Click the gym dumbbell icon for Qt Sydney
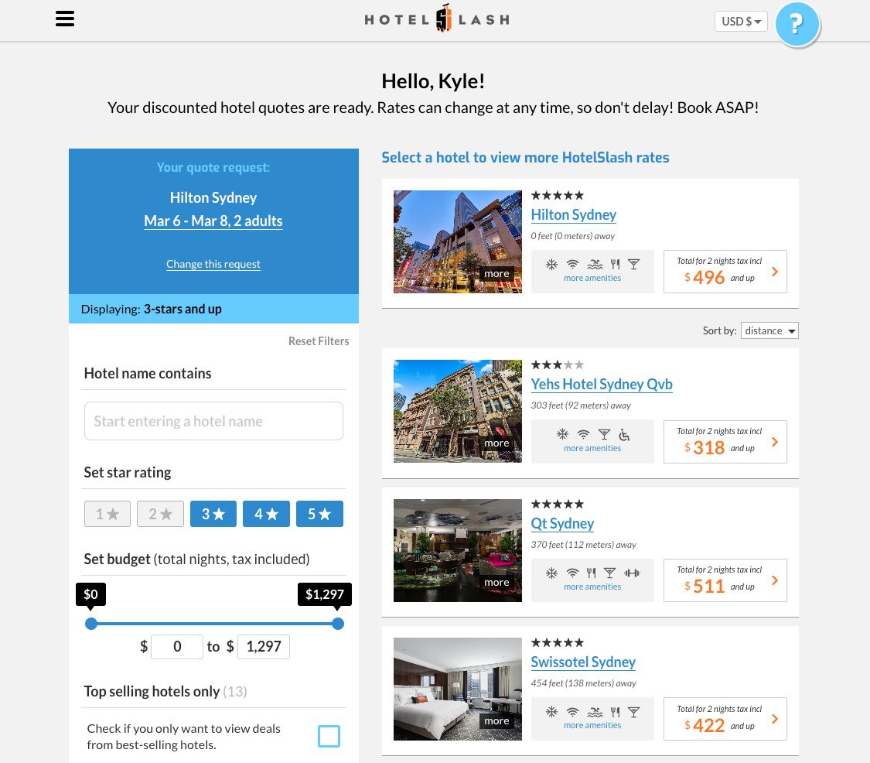Image resolution: width=870 pixels, height=763 pixels. coord(632,573)
